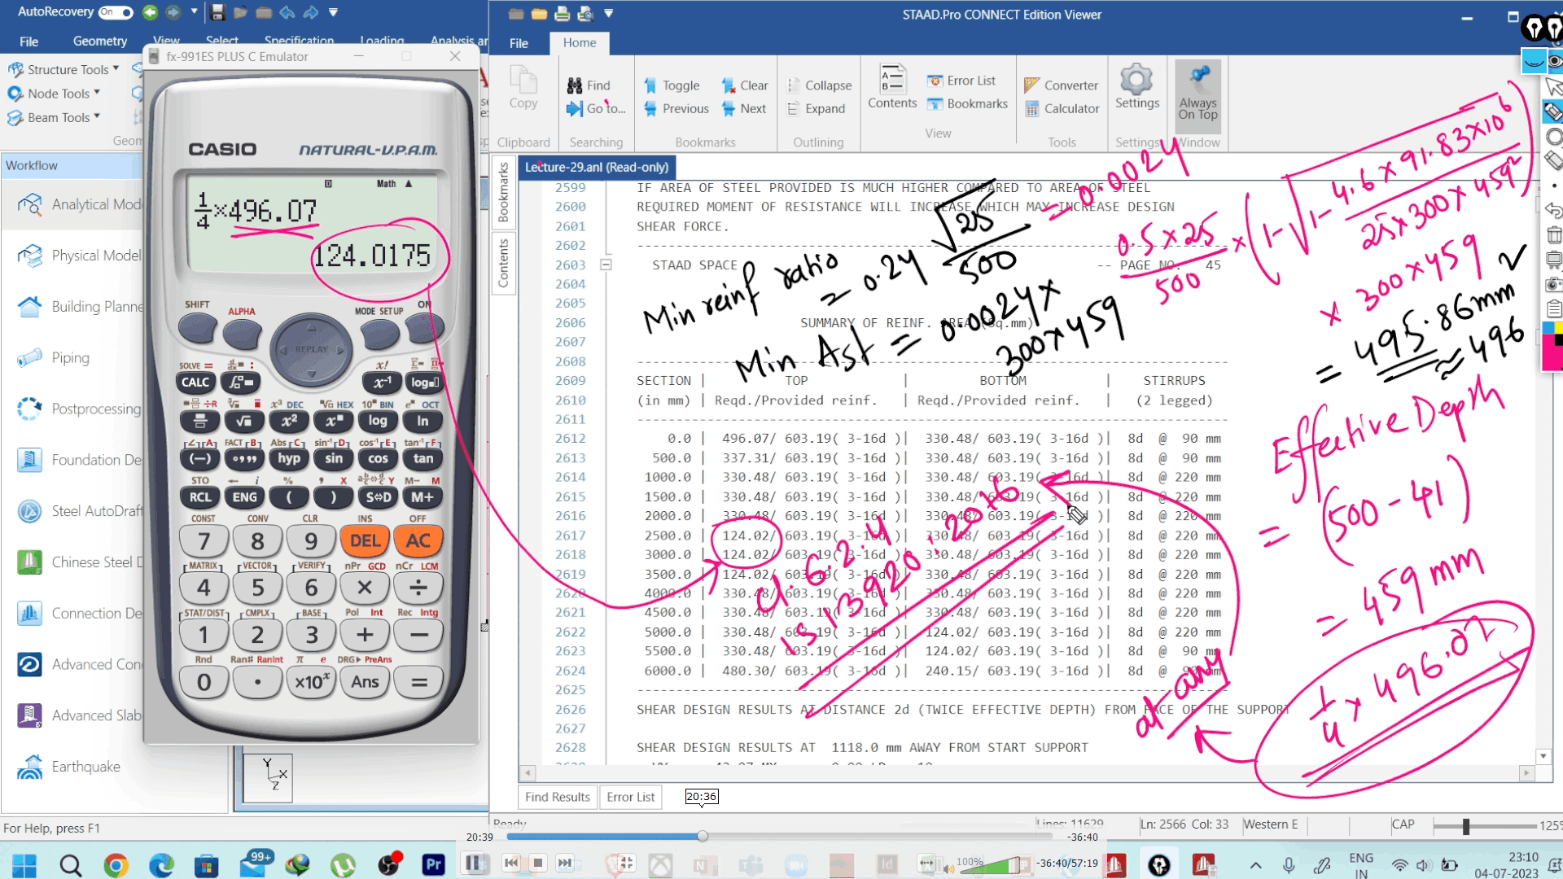1563x879 pixels.
Task: Open the Bookmarks side tab
Action: [503, 192]
